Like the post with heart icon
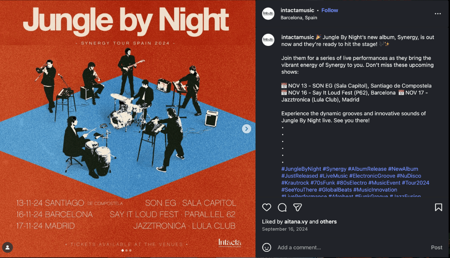This screenshot has width=450, height=258. point(266,207)
